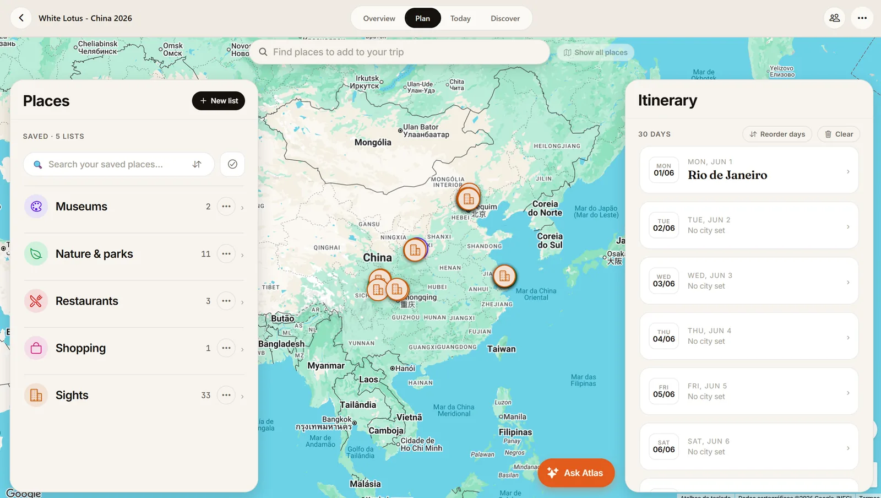Click the Museums list name
This screenshot has height=498, width=881.
(x=81, y=207)
